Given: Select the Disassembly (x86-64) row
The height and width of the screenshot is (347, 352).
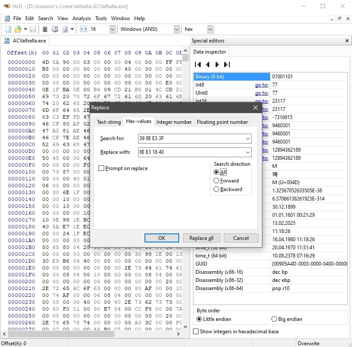Looking at the screenshot, I should [x=270, y=288].
